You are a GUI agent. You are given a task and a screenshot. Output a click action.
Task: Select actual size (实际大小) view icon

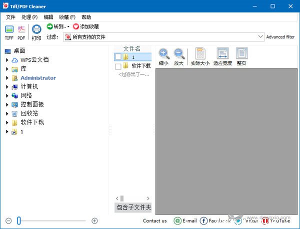click(x=200, y=54)
